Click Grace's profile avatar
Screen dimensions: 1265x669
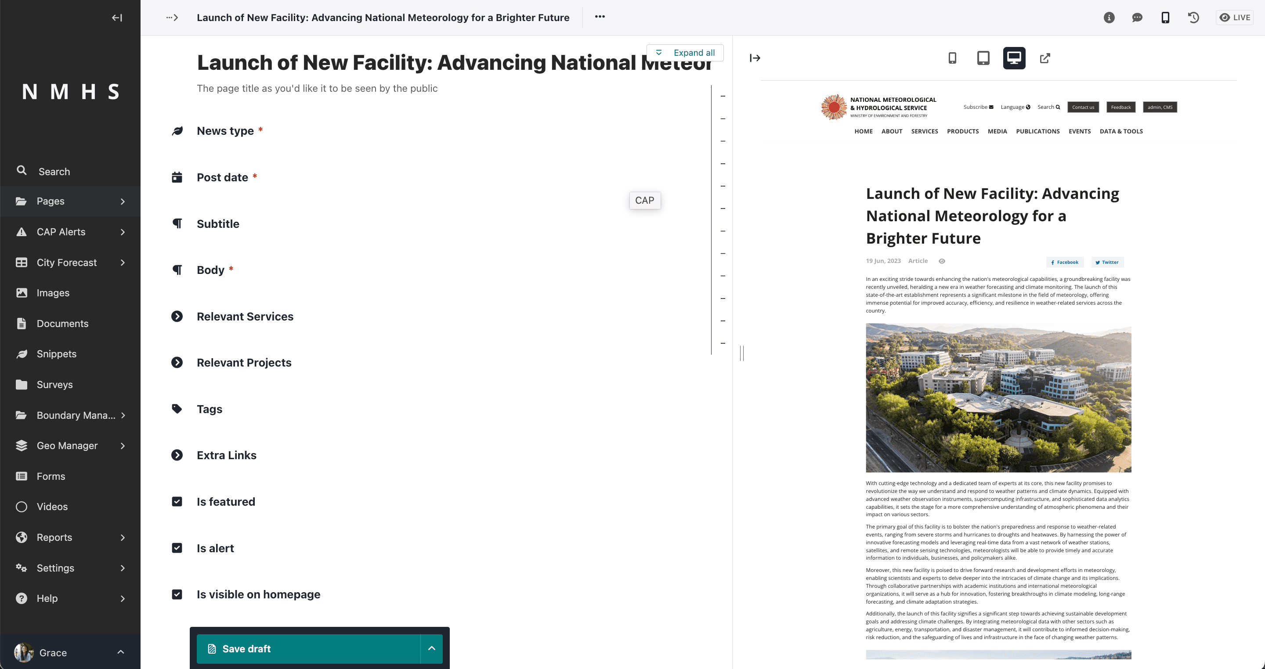pos(24,652)
